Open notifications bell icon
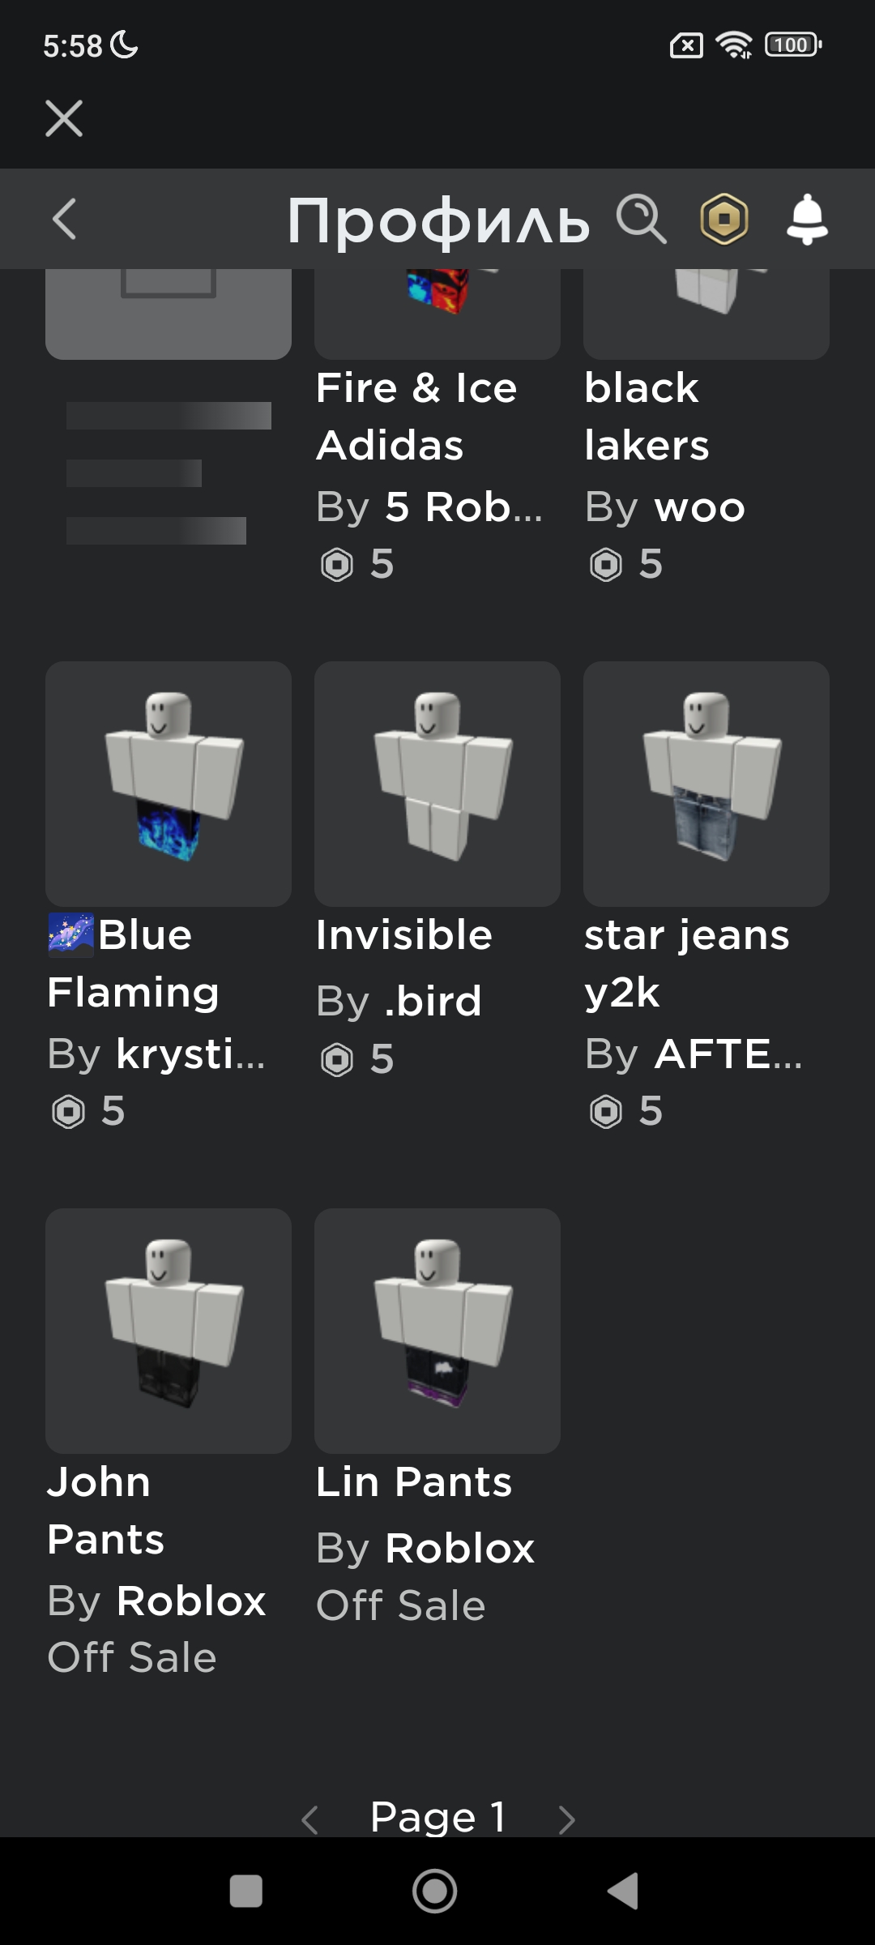Screen dimensions: 875x1945 coord(807,219)
